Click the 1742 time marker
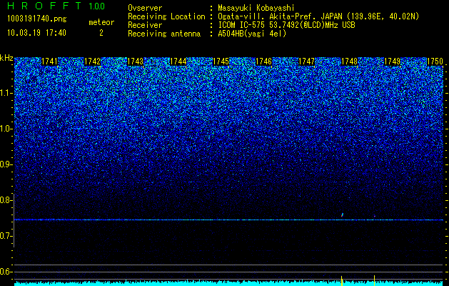This screenshot has width=449, height=286. [93, 61]
